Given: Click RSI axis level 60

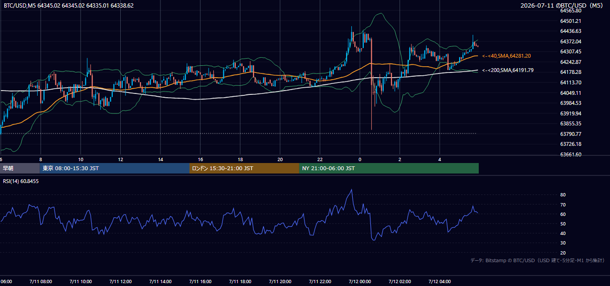Looking at the screenshot, I should tap(563, 214).
